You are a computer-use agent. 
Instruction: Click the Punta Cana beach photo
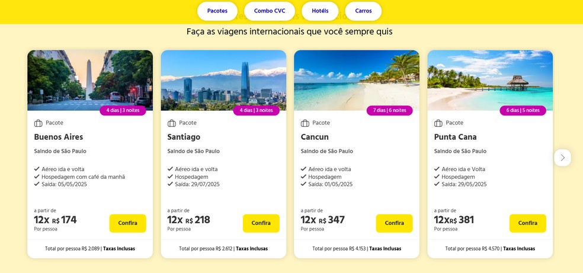click(490, 77)
